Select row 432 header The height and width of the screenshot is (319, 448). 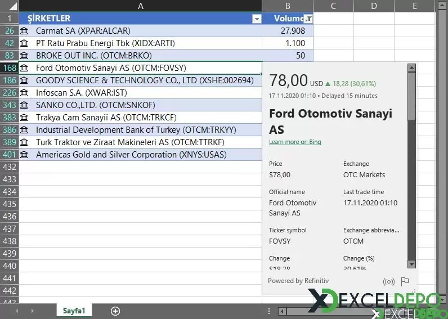[x=10, y=167]
